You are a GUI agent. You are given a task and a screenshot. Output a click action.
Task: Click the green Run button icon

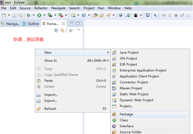pyautogui.click(x=39, y=15)
